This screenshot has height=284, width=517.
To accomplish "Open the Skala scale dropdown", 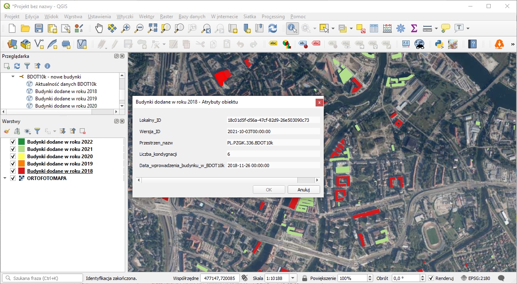I will click(x=293, y=278).
